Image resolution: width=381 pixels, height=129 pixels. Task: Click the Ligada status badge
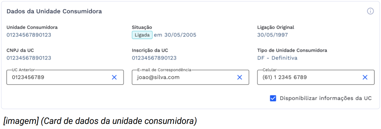coord(142,35)
